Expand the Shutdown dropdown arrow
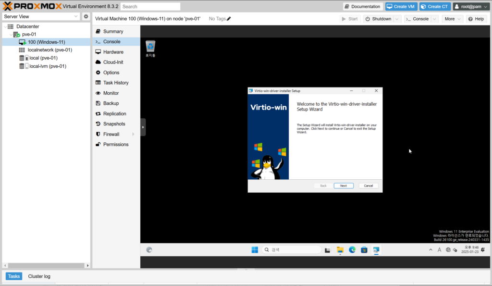This screenshot has height=286, width=492. coord(397,19)
